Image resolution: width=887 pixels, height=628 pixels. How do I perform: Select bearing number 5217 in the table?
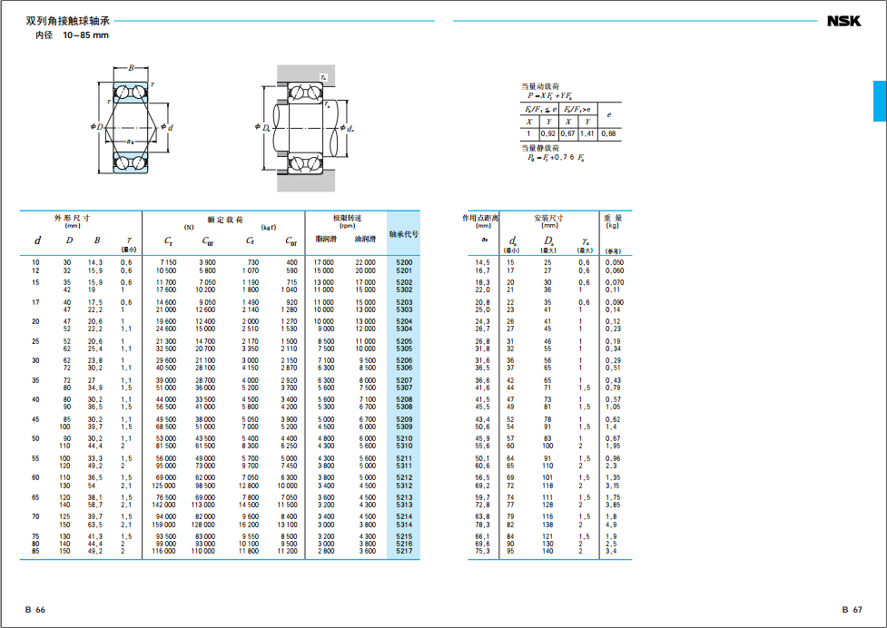point(404,550)
